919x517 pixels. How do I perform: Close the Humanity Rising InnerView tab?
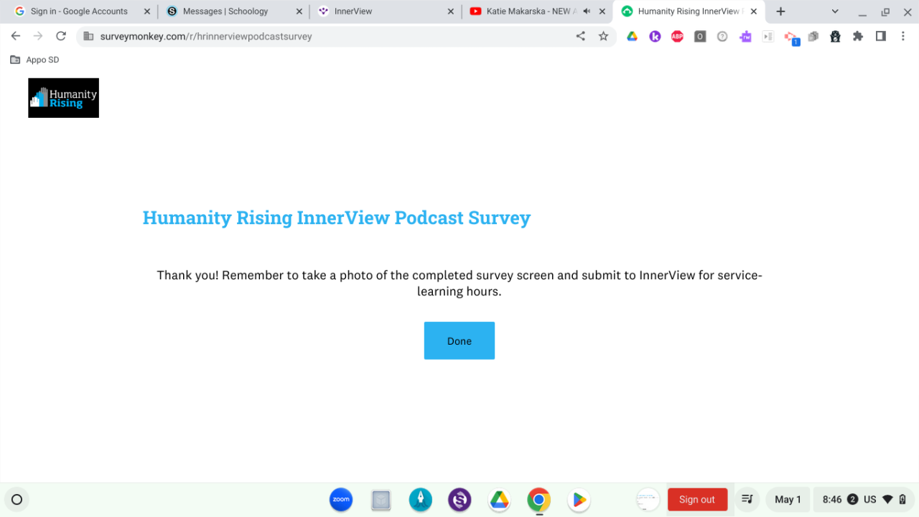click(755, 11)
